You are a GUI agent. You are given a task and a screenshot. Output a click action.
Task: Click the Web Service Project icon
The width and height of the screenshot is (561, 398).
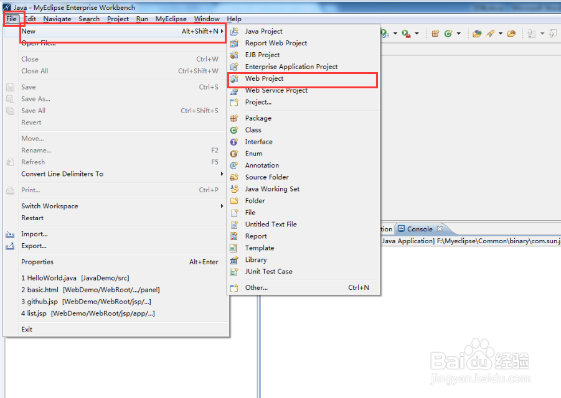coord(234,91)
